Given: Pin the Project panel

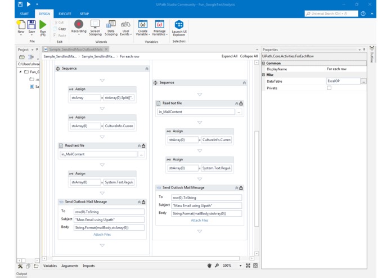Looking at the screenshot, I should [x=37, y=50].
